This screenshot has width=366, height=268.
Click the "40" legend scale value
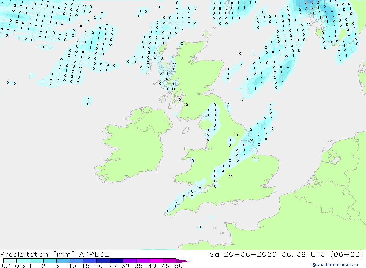152,266
